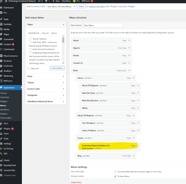The image size is (186, 184).
Task: Open the WooCommerce sidebar icon
Action: coord(1,56)
